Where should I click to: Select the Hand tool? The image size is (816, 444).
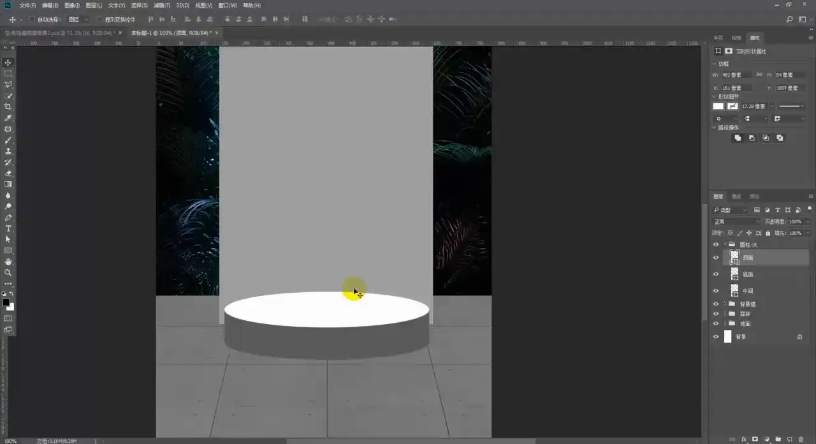point(8,262)
